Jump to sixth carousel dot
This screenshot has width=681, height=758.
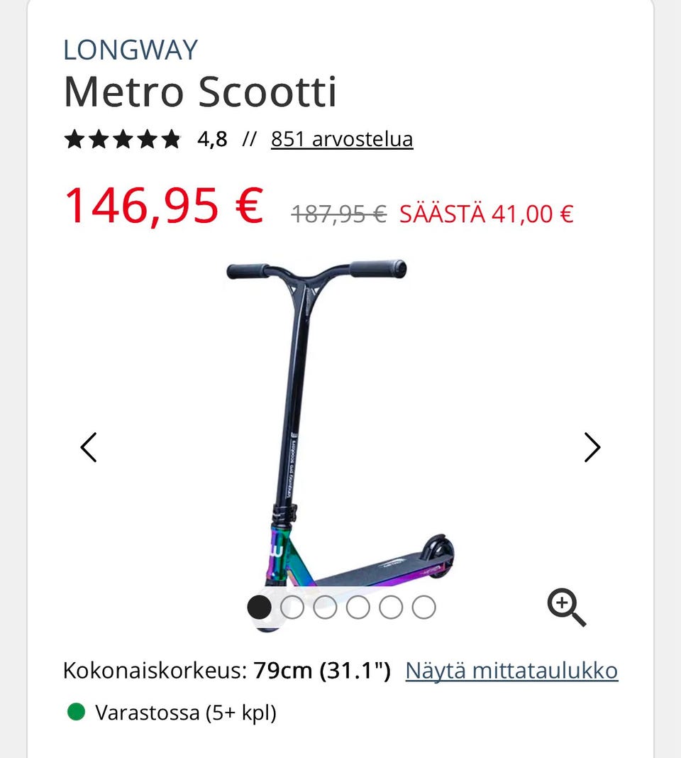(424, 607)
